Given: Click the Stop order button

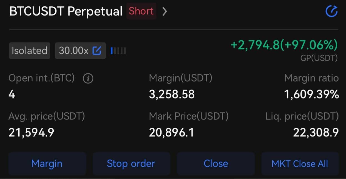Looking at the screenshot, I should [x=131, y=163].
